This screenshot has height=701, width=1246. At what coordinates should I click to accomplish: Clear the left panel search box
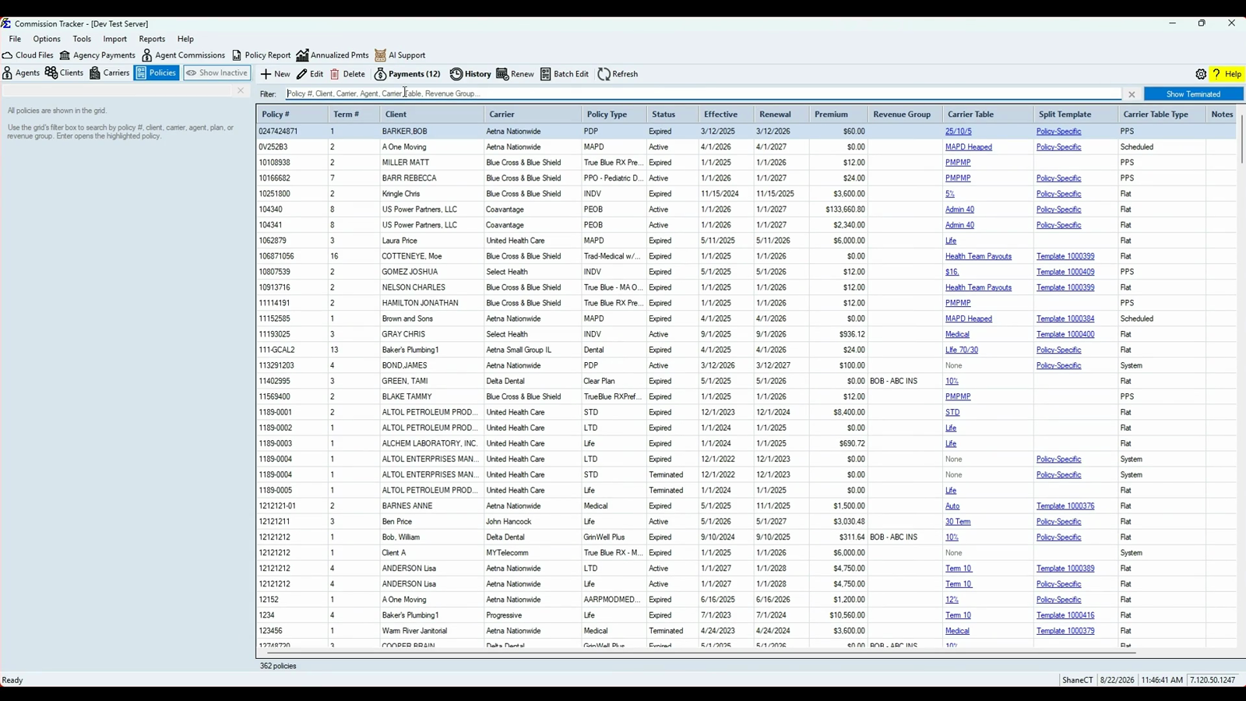pyautogui.click(x=241, y=91)
